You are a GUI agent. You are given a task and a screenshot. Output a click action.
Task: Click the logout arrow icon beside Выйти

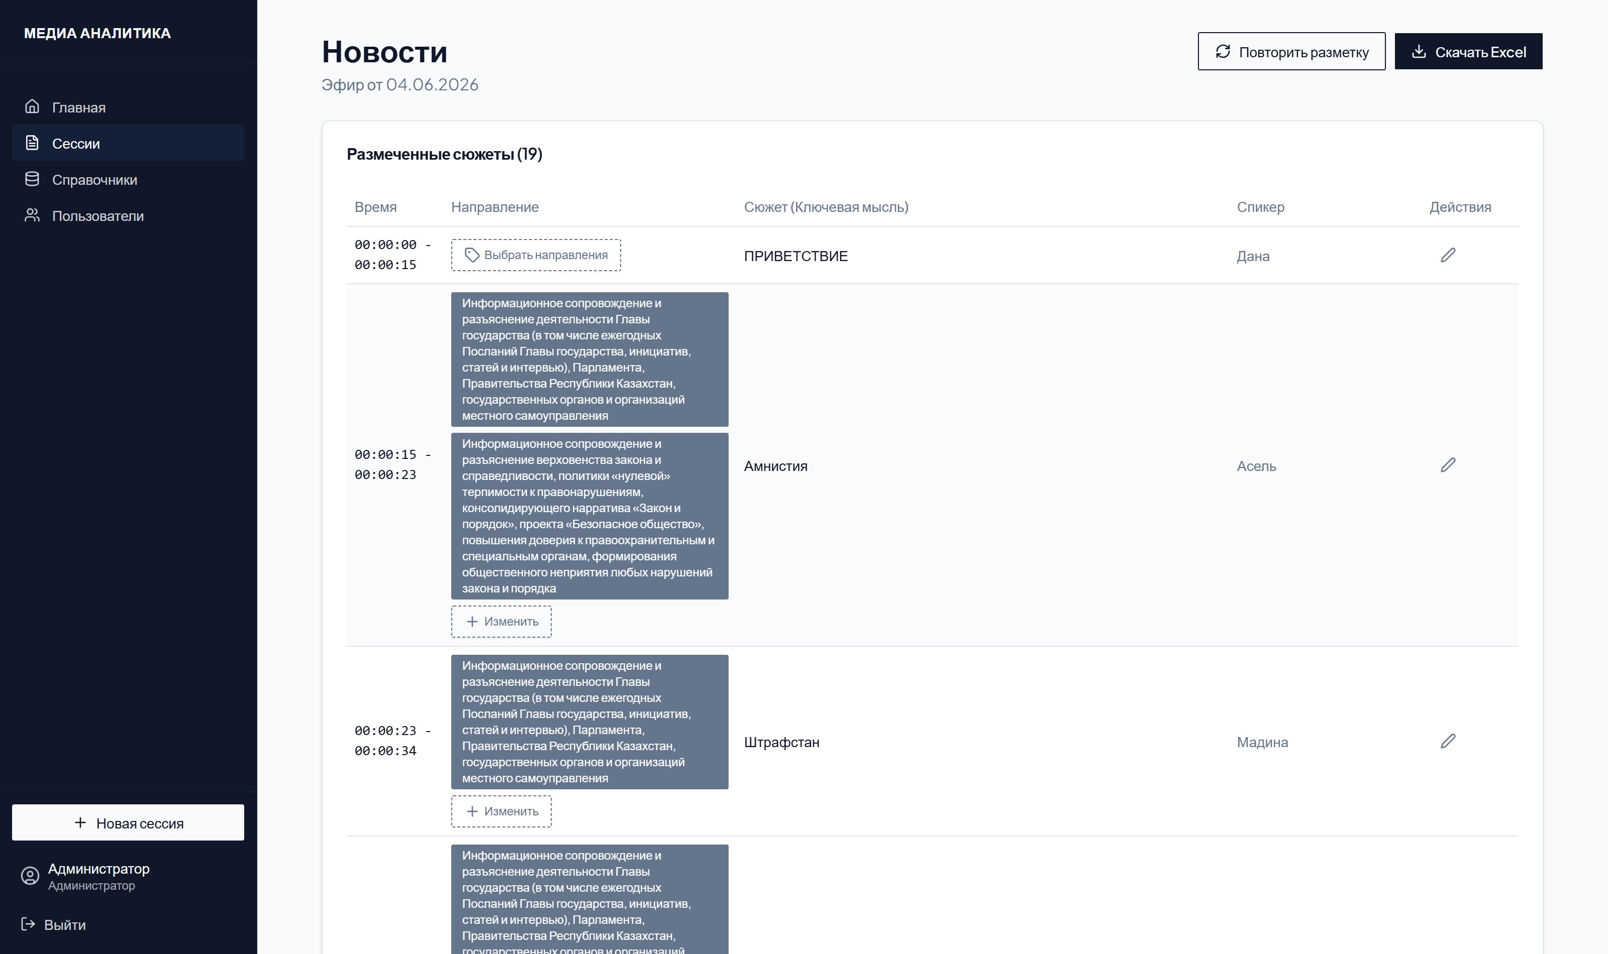pyautogui.click(x=28, y=924)
